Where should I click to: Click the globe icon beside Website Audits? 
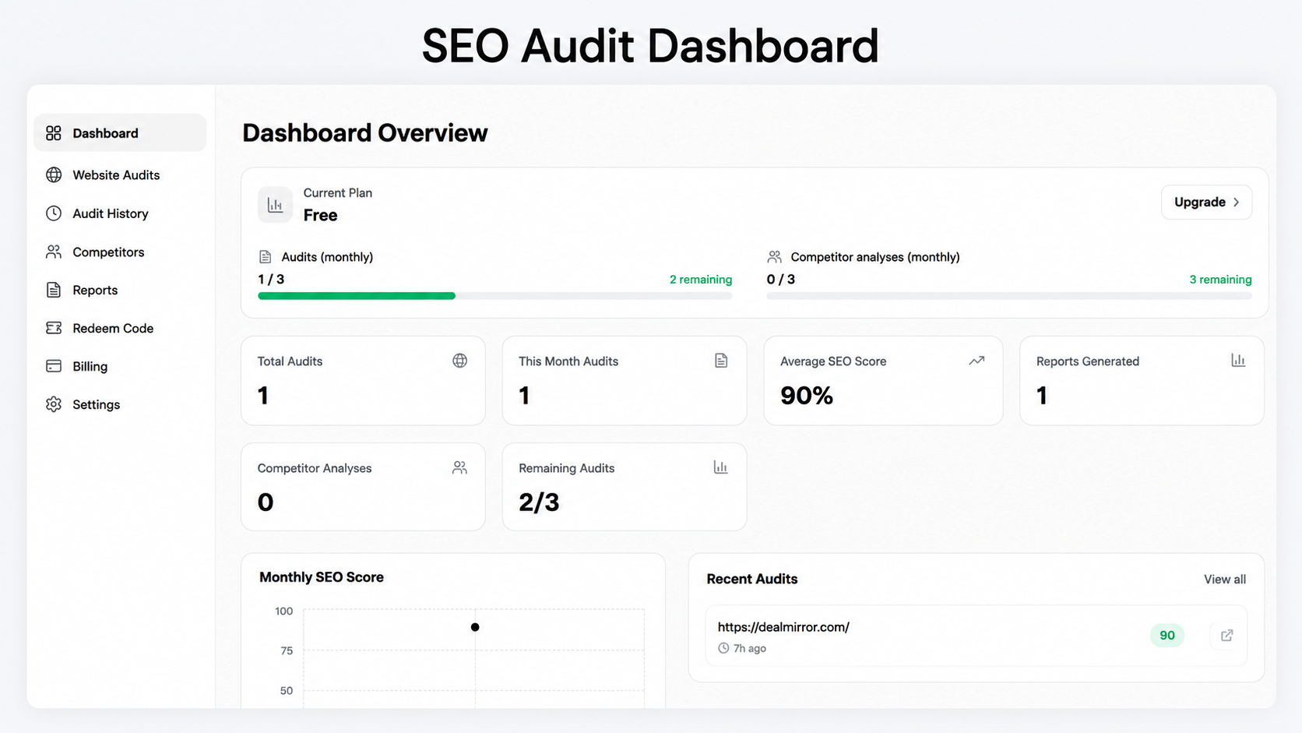coord(54,174)
